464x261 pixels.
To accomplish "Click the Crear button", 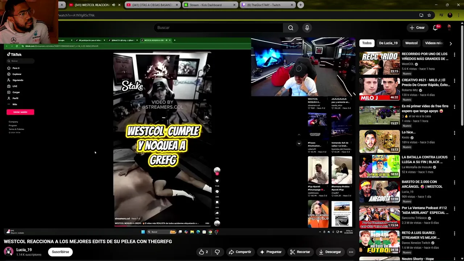I will [x=417, y=28].
